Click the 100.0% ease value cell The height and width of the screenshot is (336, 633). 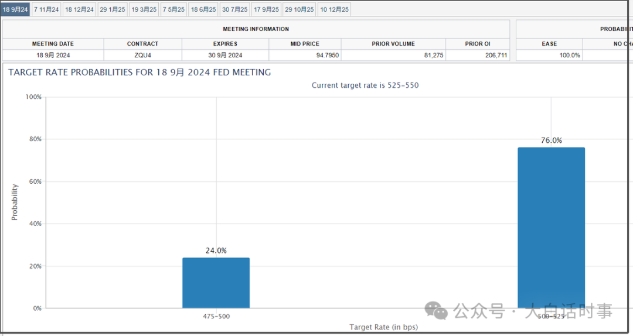pyautogui.click(x=549, y=55)
